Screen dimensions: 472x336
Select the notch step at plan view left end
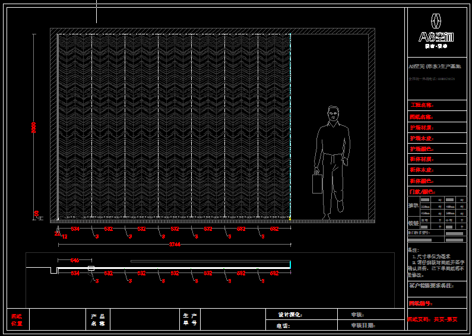point(53,270)
